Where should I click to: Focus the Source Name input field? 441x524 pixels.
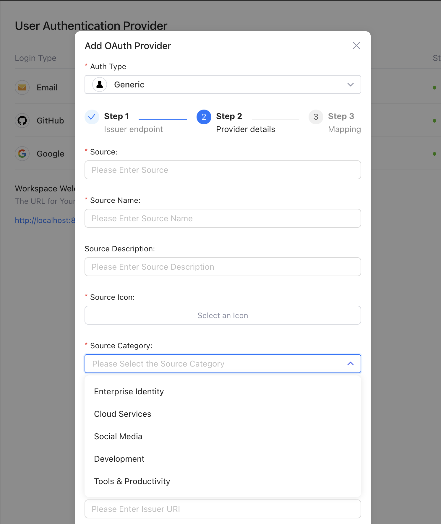[223, 219]
